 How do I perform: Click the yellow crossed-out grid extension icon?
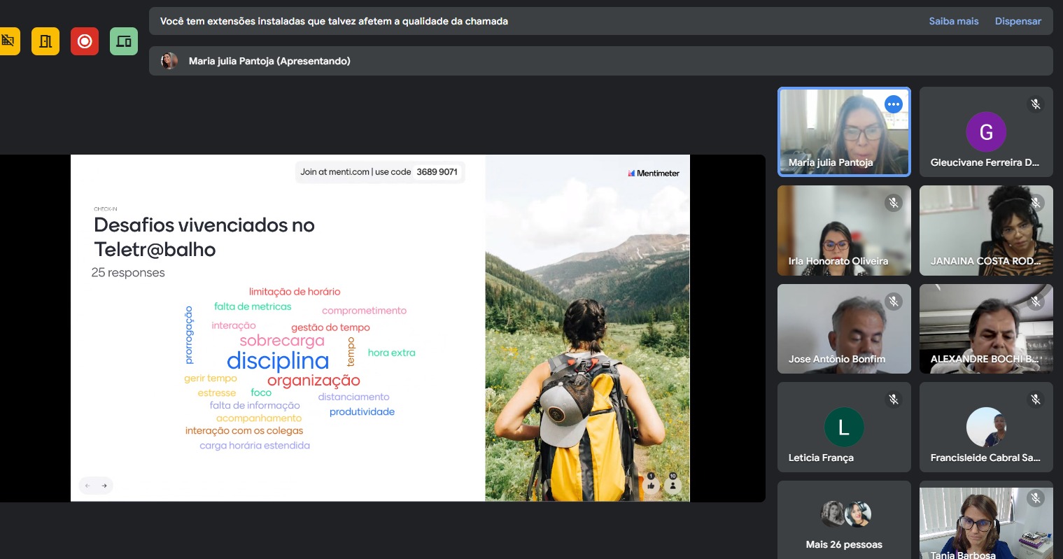(x=8, y=41)
